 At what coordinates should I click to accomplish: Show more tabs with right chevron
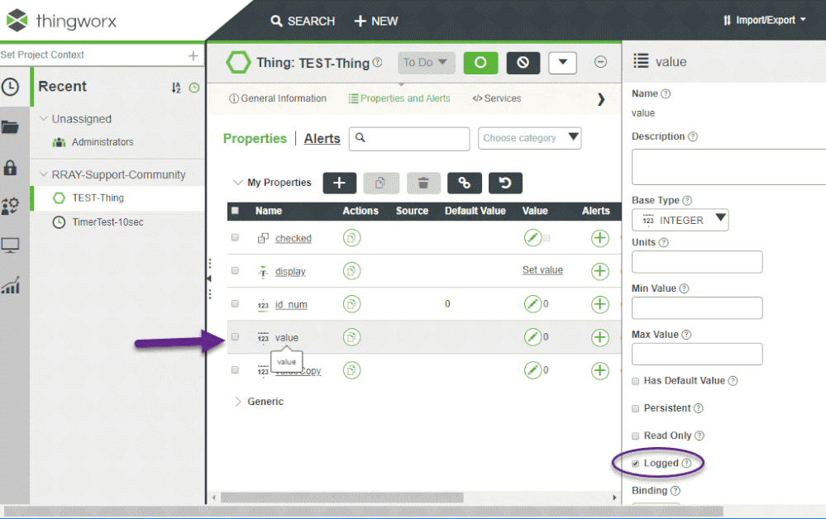point(601,99)
